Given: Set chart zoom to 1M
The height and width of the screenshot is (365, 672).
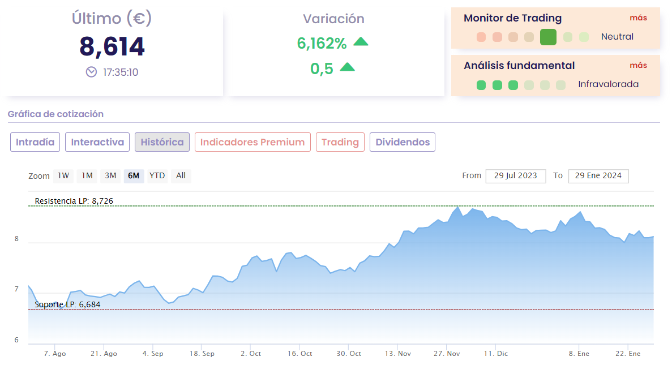Looking at the screenshot, I should point(87,175).
